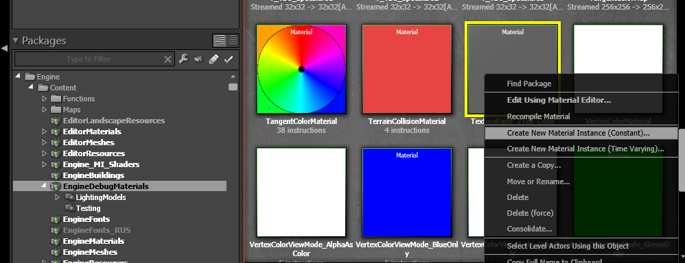The height and width of the screenshot is (263, 685).
Task: Select the TangentColorMaterial color wheel thumbnail
Action: (301, 69)
